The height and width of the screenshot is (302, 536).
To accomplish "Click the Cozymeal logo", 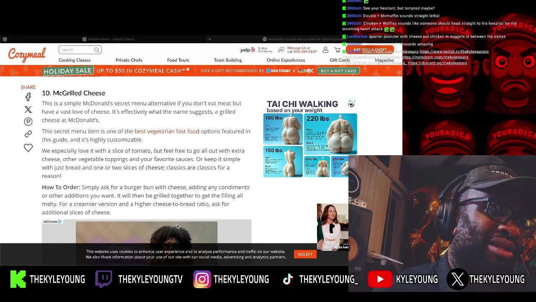I will [27, 55].
